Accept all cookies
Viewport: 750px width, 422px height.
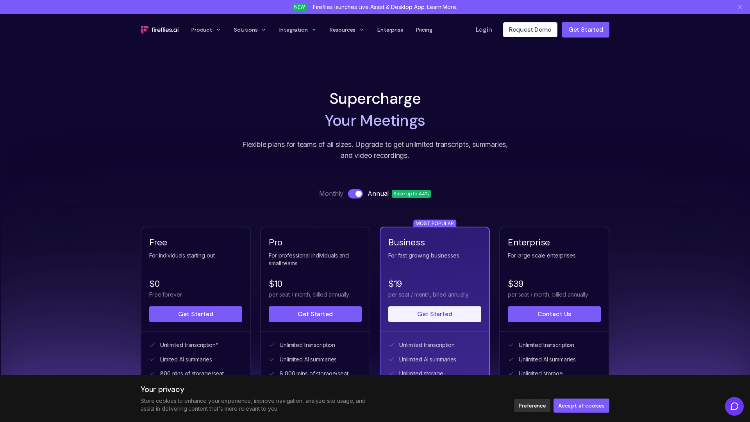pyautogui.click(x=581, y=406)
